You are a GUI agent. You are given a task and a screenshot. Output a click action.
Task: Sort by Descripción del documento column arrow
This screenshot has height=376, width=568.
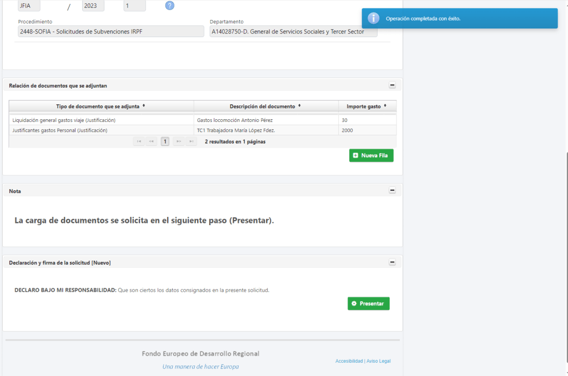pos(299,106)
